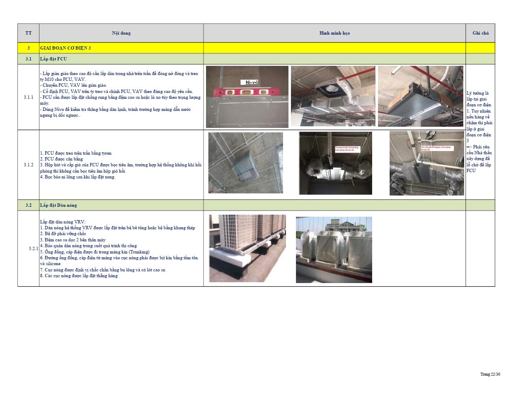This screenshot has width=512, height=396.
Task: Click the row number cell 3.1.2
Action: click(28, 165)
